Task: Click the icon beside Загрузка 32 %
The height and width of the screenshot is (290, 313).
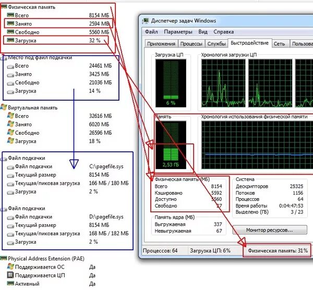Action: [10, 40]
